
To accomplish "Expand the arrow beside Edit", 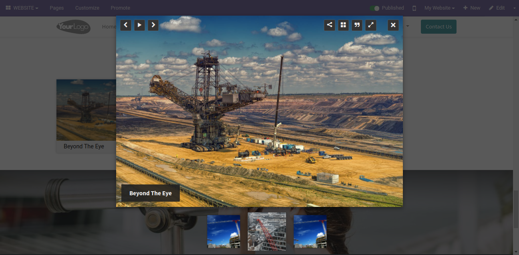I will (x=515, y=8).
